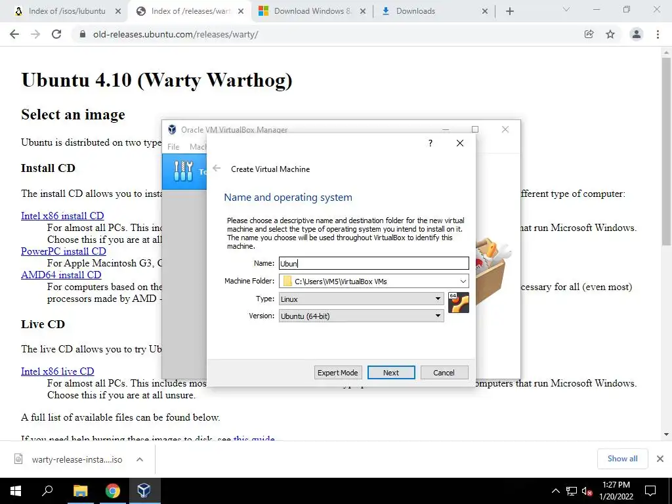Close the Download Windows 8 tab

click(x=363, y=12)
